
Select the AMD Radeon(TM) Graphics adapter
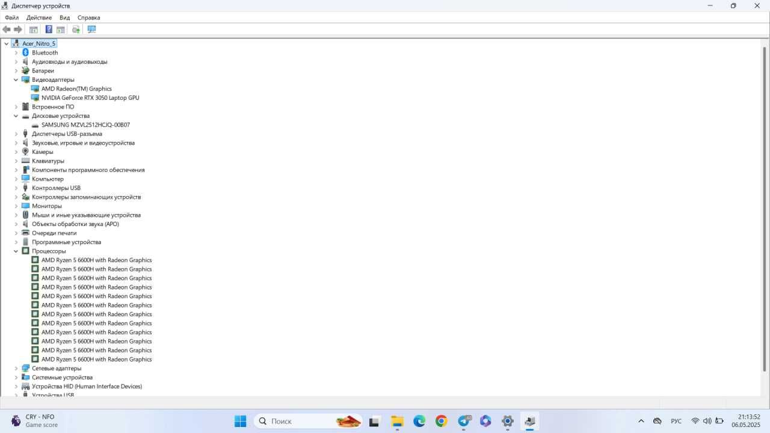tap(76, 88)
